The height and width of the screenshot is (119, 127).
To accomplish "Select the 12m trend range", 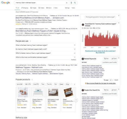I will [x=91, y=28].
